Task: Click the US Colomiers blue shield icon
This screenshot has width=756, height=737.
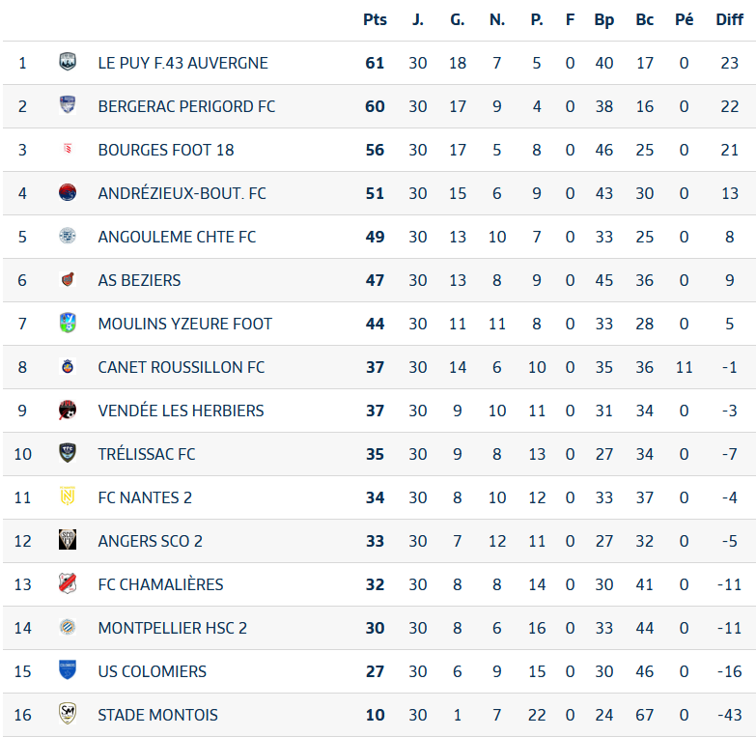Action: [x=68, y=670]
